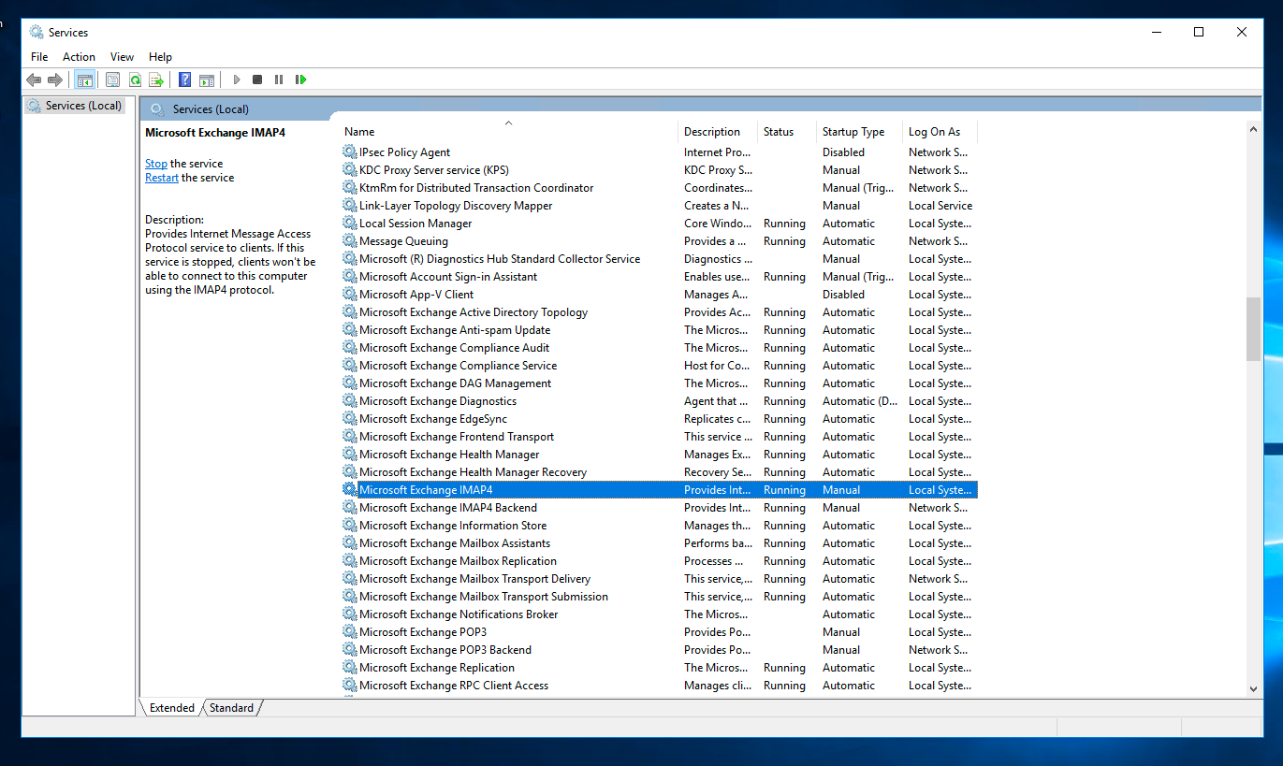Click gear icon beside Microsoft Exchange EdgeSync
Viewport: 1283px width, 766px height.
350,418
